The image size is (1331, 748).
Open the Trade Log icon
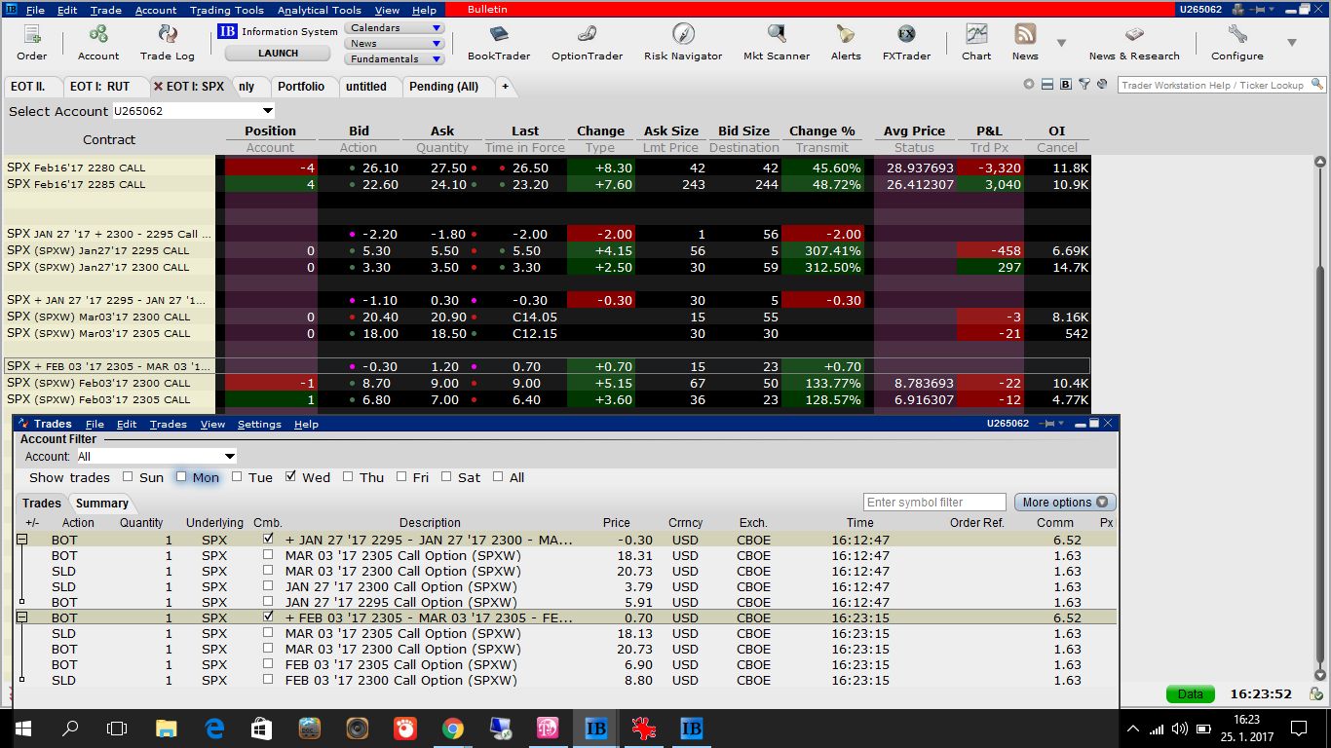[x=167, y=42]
